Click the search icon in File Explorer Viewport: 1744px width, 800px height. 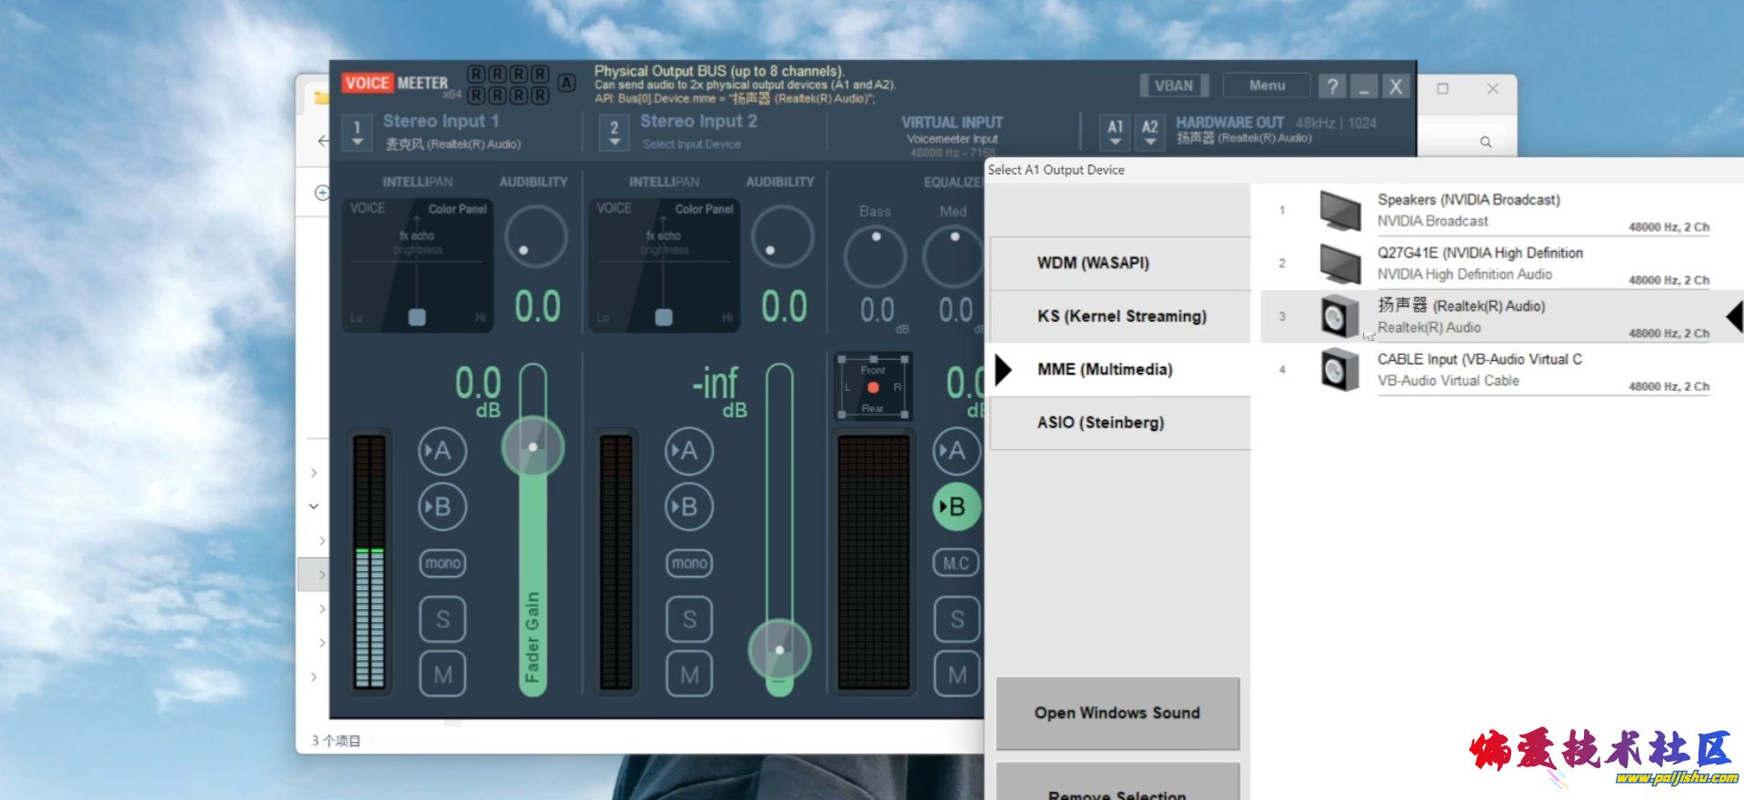1485,142
